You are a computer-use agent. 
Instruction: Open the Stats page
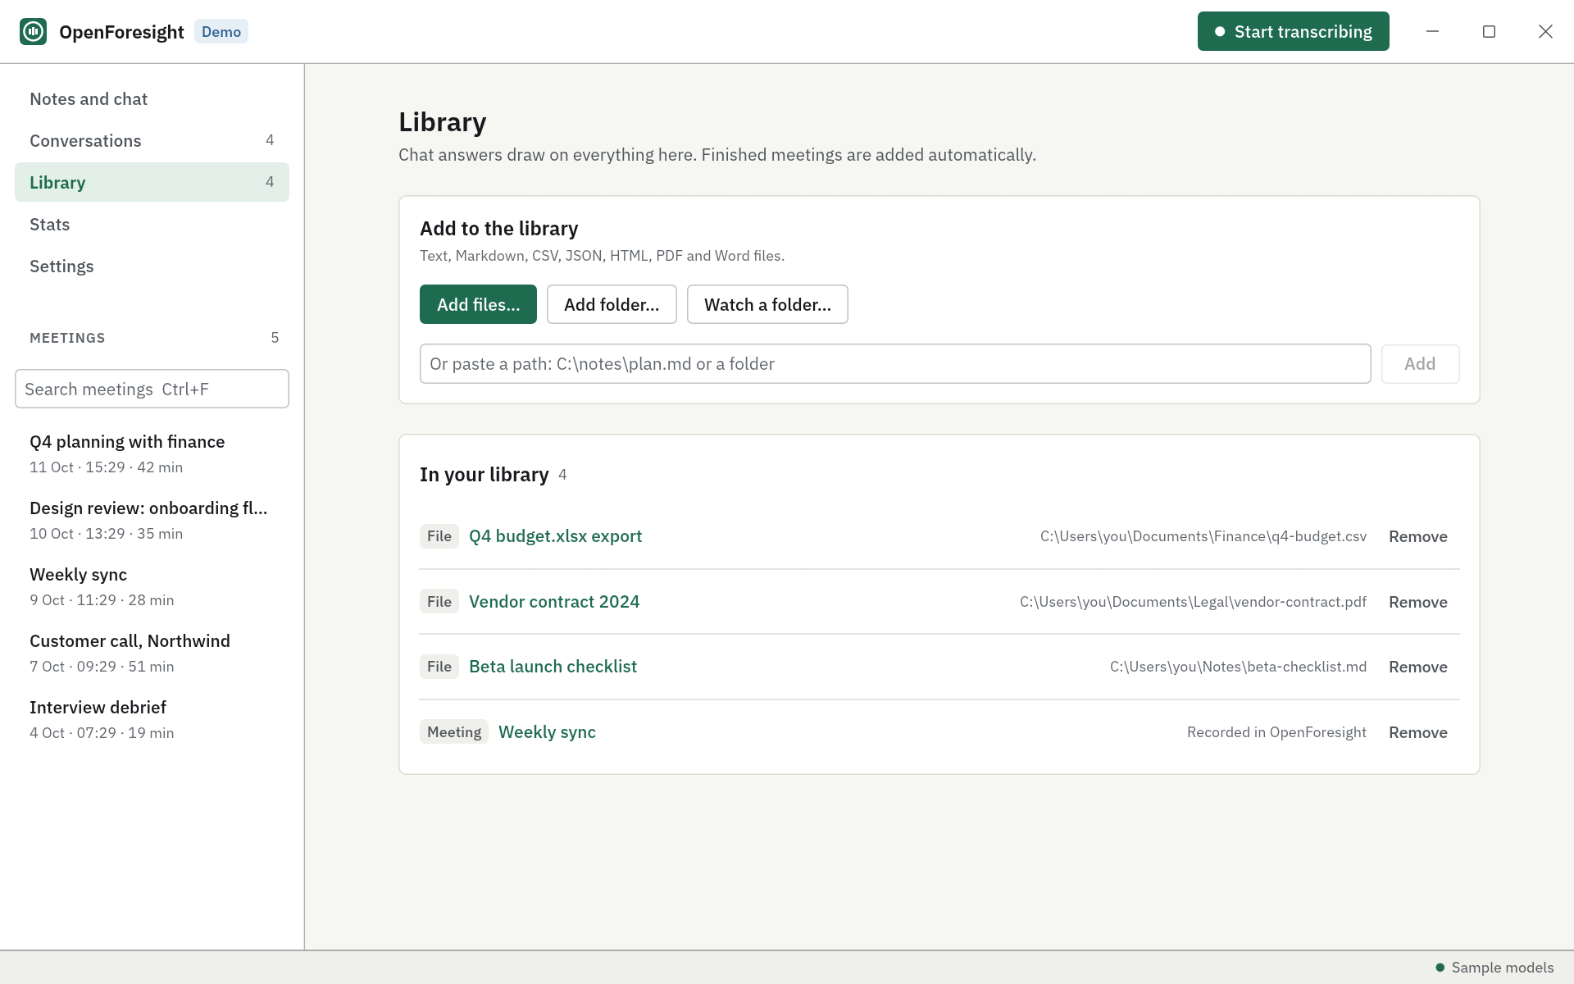coord(152,224)
